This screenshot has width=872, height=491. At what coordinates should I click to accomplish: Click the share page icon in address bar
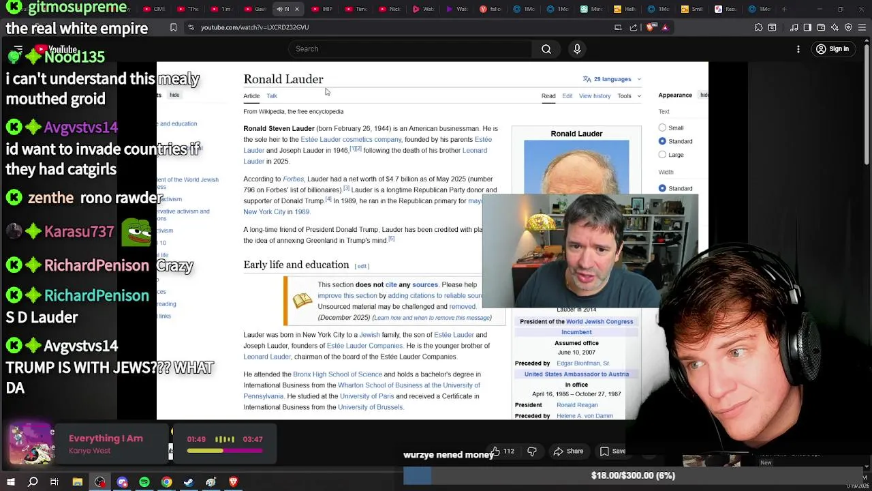tap(634, 27)
